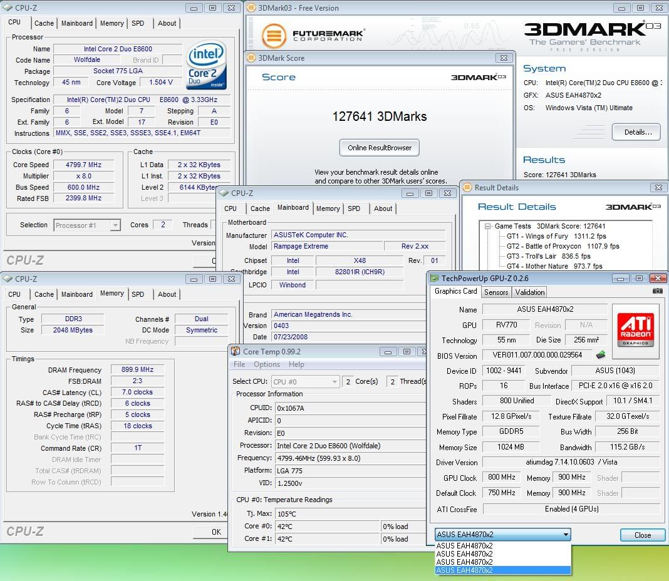
Task: Click the GPU-Z screenshot camera icon
Action: point(657,291)
